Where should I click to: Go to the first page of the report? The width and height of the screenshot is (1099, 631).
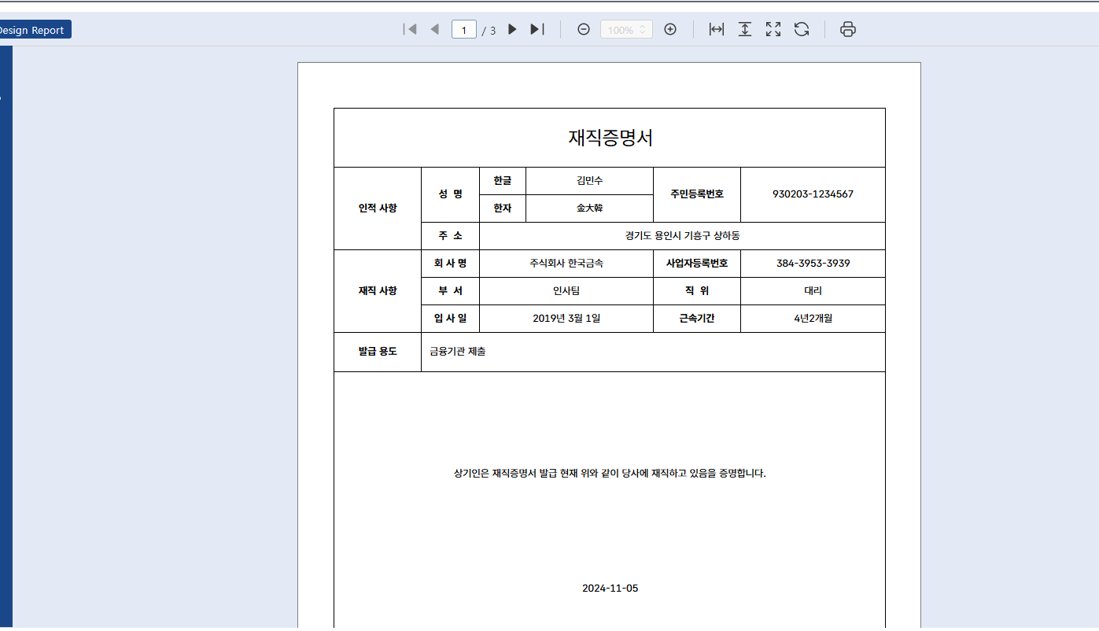coord(409,29)
